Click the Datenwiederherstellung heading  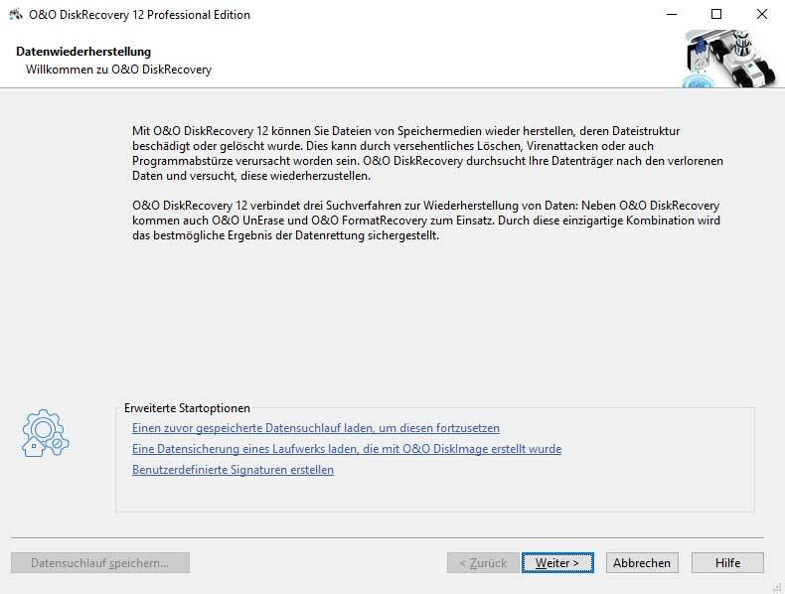[83, 52]
